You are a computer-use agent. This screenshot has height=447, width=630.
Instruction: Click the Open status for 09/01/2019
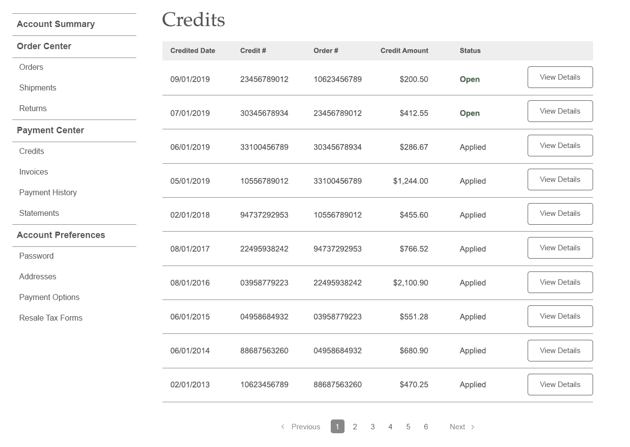470,79
